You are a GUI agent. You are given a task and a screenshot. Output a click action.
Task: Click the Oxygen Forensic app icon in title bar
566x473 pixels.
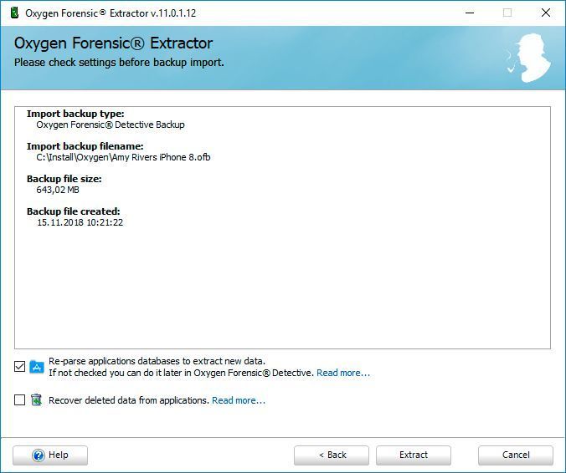14,13
